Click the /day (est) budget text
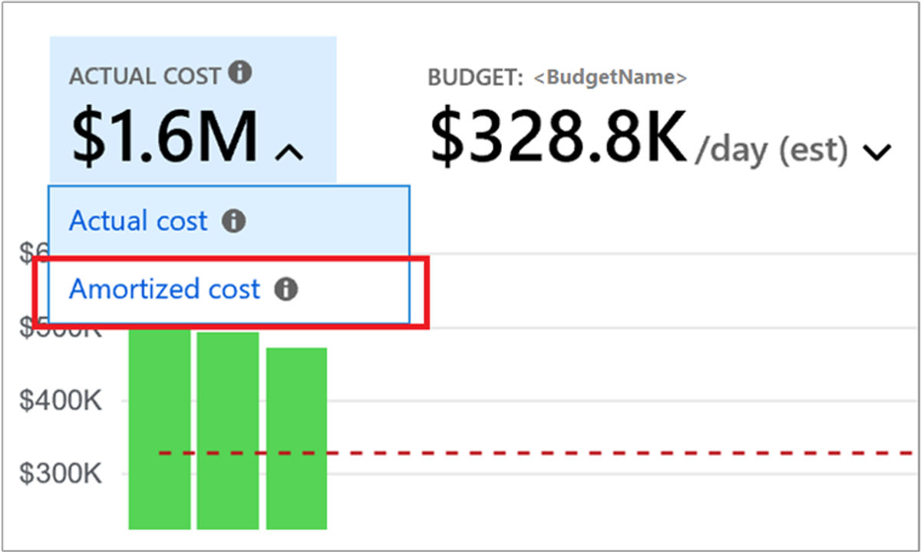The height and width of the screenshot is (552, 921). pos(771,150)
